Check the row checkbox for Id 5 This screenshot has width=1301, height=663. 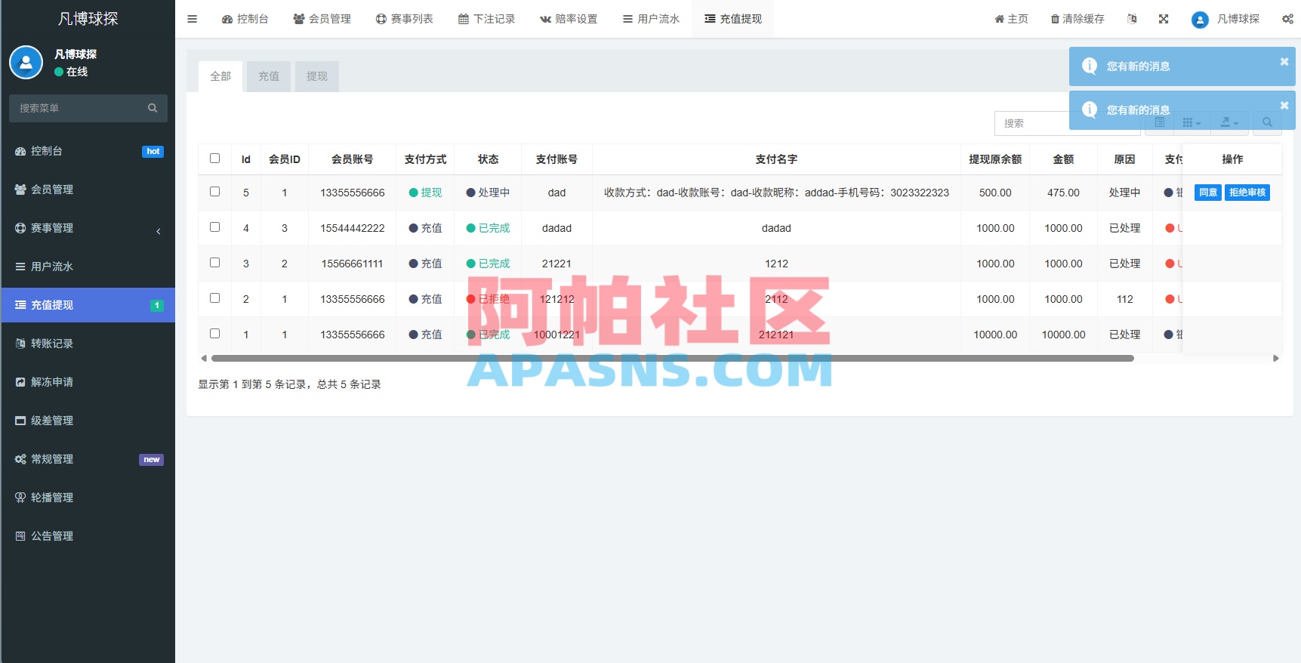coord(214,192)
